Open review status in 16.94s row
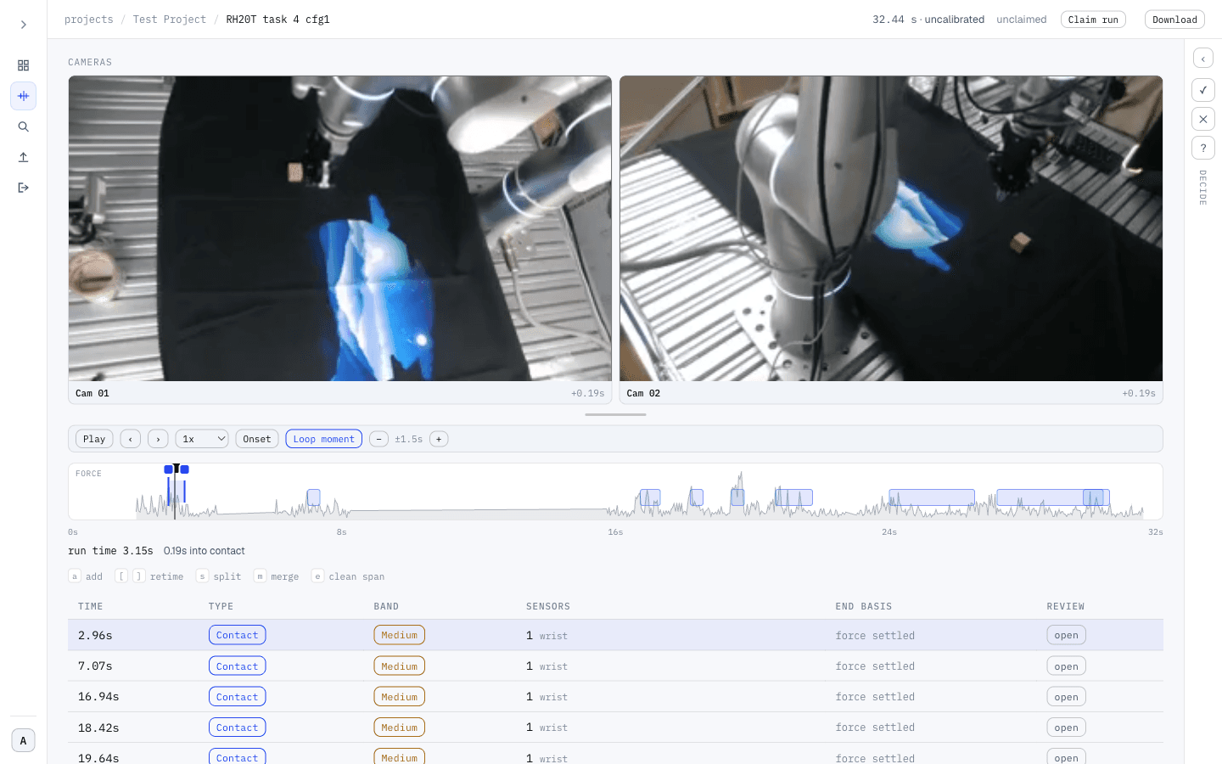Viewport: 1222px width, 764px height. tap(1066, 697)
